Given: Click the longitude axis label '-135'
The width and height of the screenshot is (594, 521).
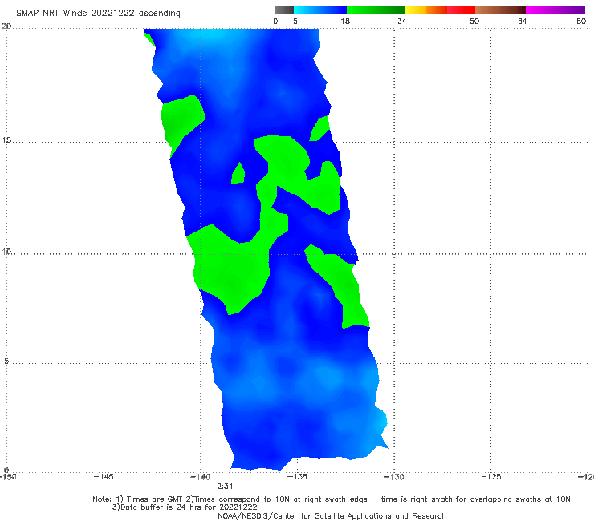Looking at the screenshot, I should point(297,477).
